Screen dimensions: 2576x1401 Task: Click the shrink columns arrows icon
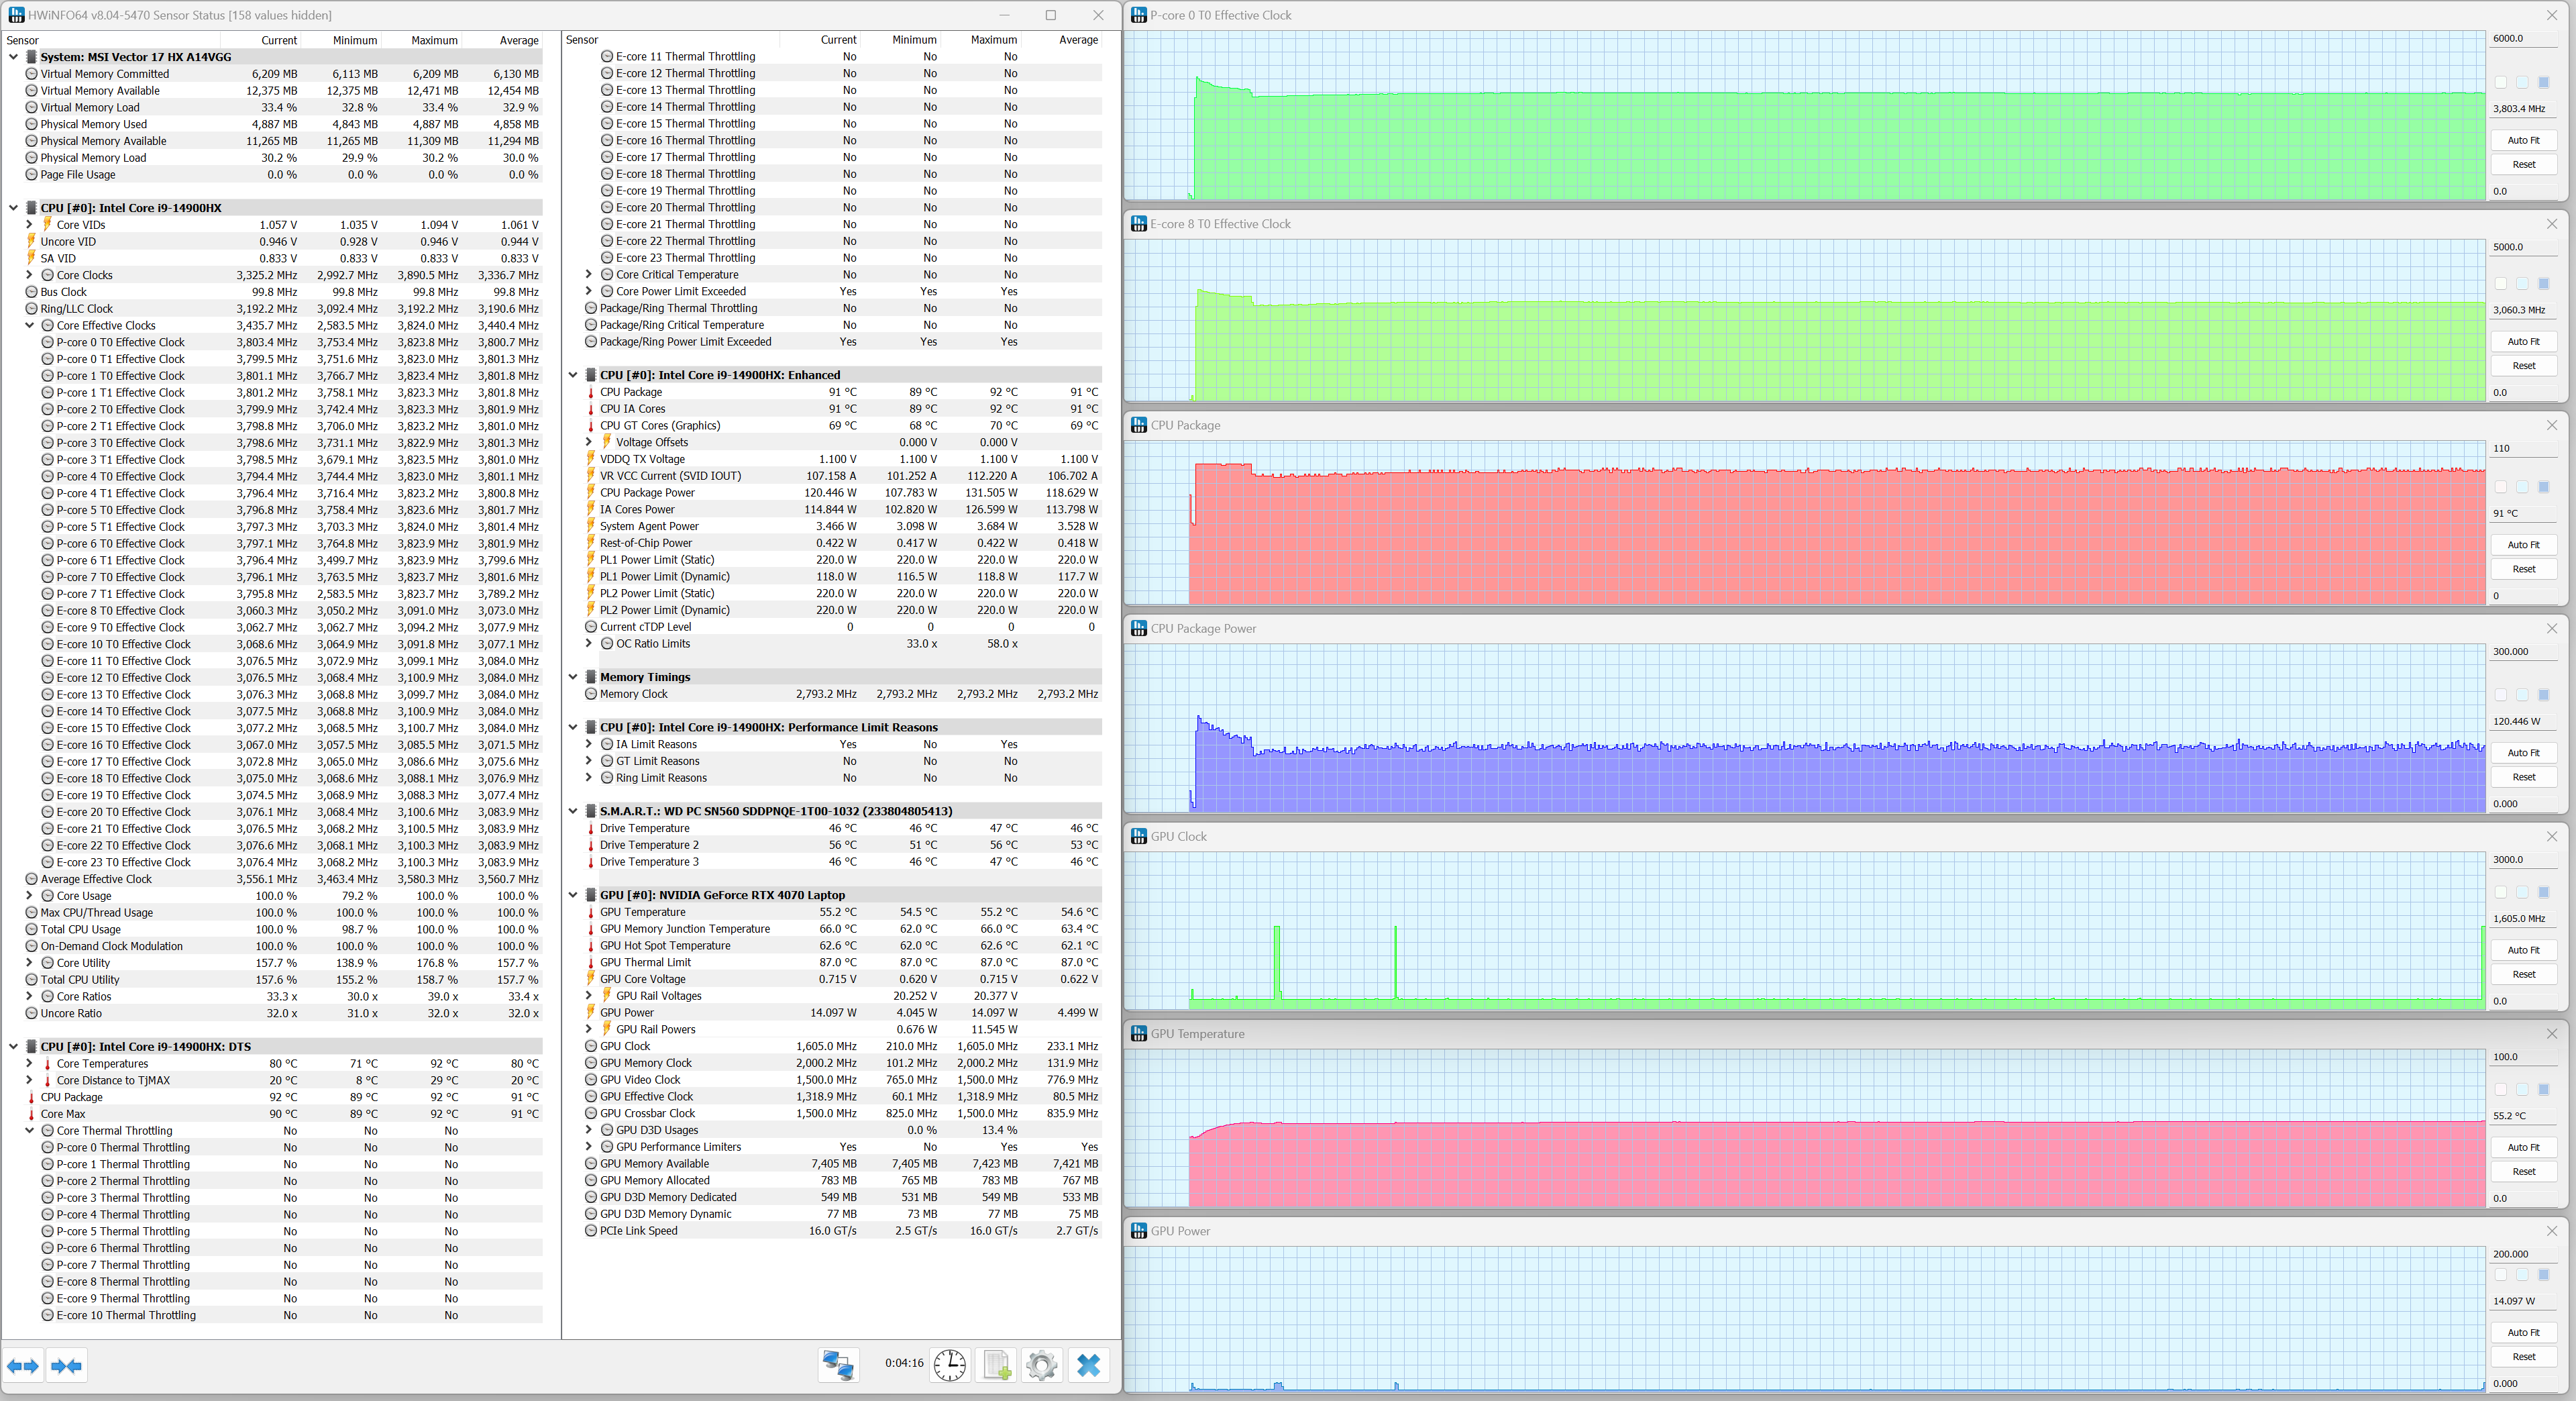pos(67,1365)
